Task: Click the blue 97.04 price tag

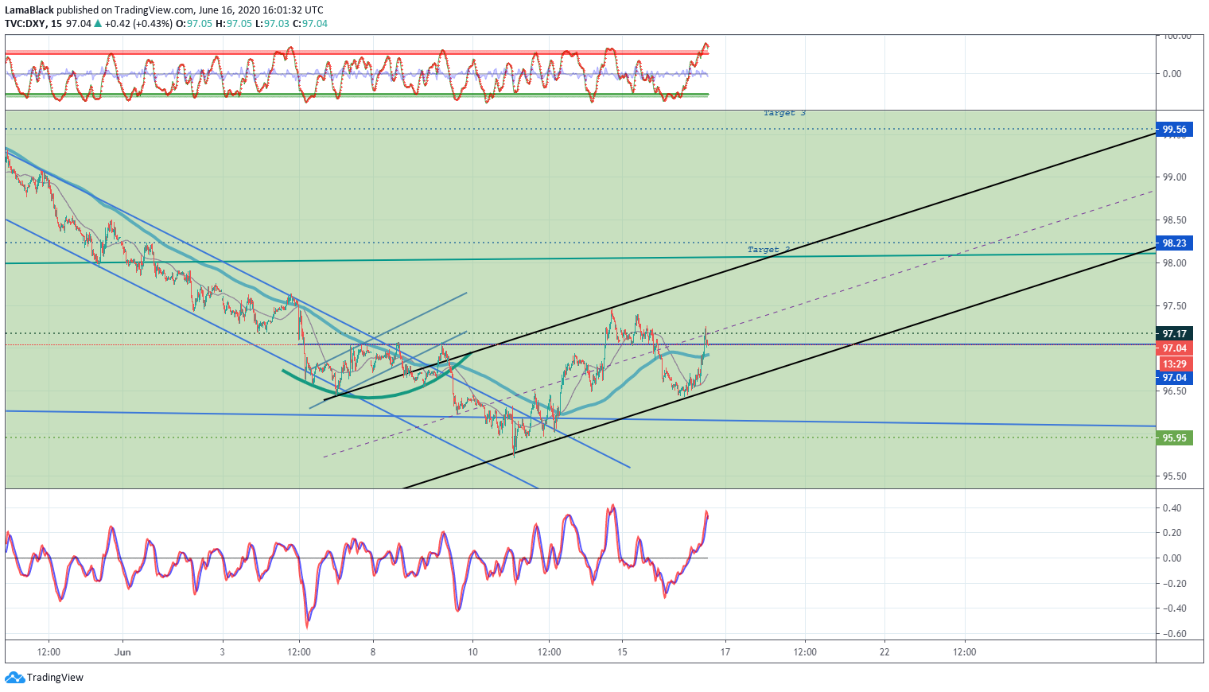Action: [1174, 378]
